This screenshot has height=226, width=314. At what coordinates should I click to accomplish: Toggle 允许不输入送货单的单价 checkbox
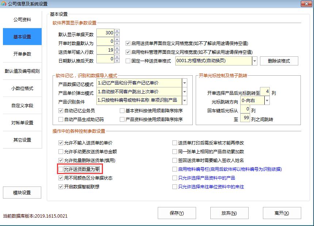pos(61,143)
